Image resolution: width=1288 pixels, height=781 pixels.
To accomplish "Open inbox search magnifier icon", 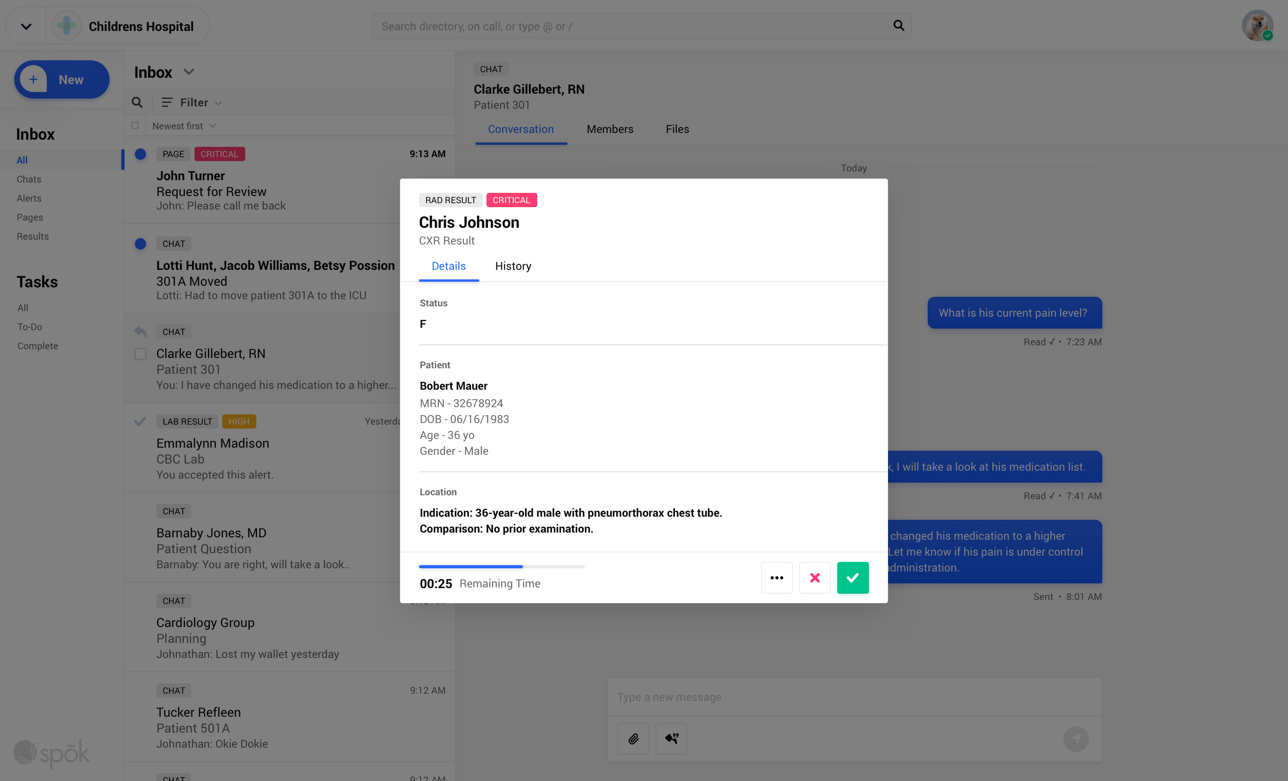I will 137,102.
